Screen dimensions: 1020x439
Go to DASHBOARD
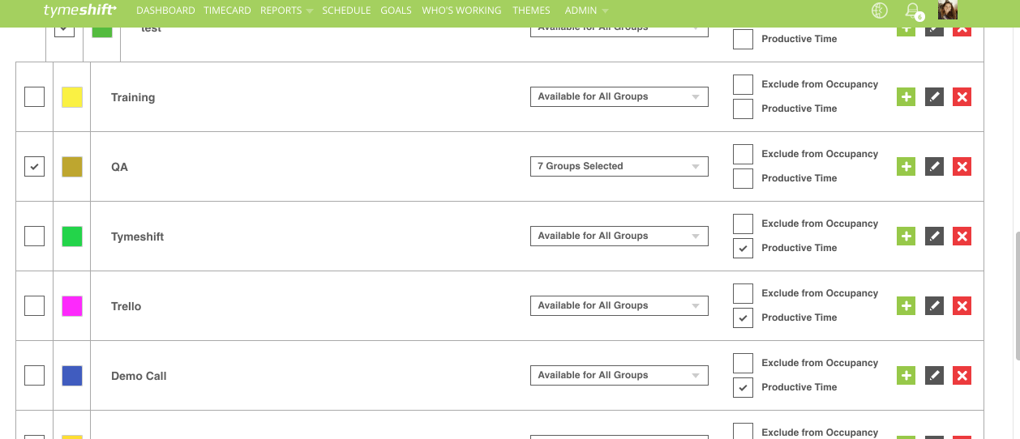point(165,11)
